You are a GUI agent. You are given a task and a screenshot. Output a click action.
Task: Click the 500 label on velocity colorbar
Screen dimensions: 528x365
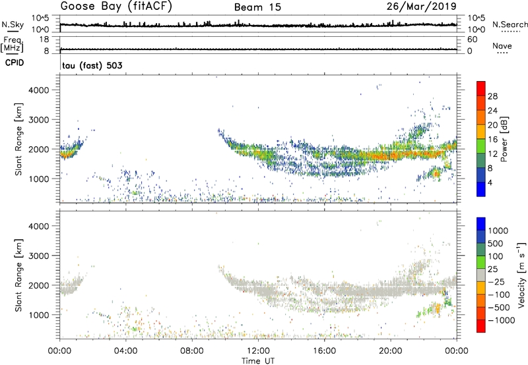(x=496, y=244)
